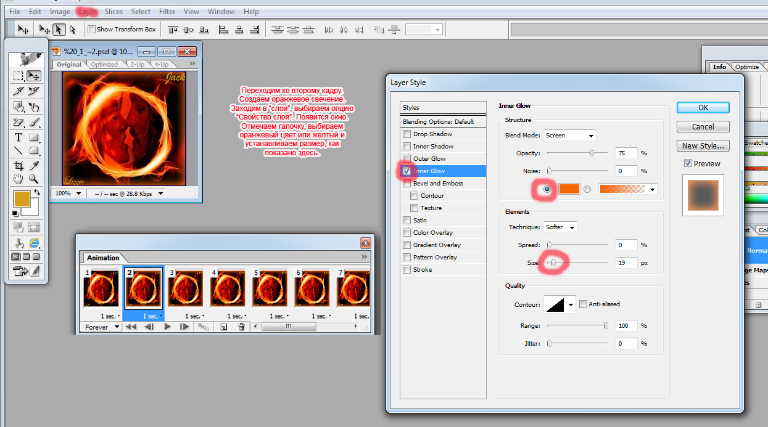This screenshot has width=768, height=427.
Task: Click the orange glow color swatch
Action: tap(569, 189)
